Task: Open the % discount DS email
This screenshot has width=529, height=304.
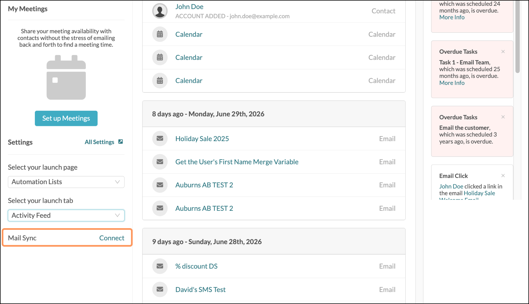Action: point(196,266)
